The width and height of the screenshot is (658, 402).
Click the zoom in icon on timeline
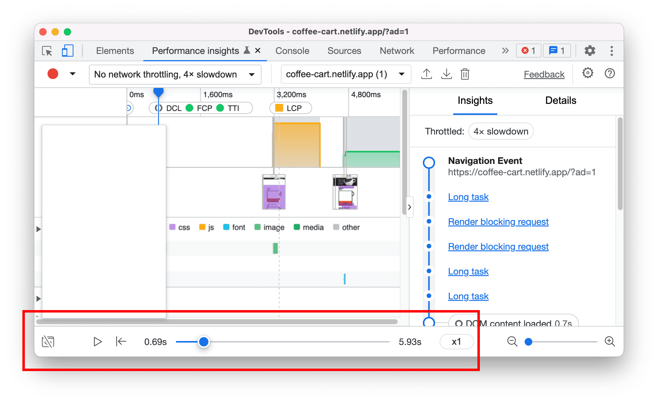(608, 341)
